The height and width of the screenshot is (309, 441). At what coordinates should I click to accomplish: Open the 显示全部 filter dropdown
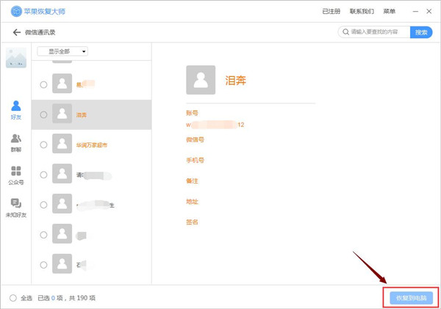click(x=62, y=51)
